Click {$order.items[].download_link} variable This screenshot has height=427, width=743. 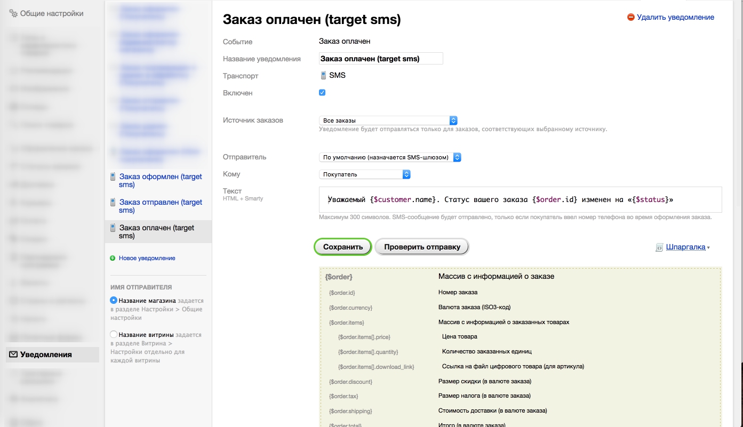point(376,367)
